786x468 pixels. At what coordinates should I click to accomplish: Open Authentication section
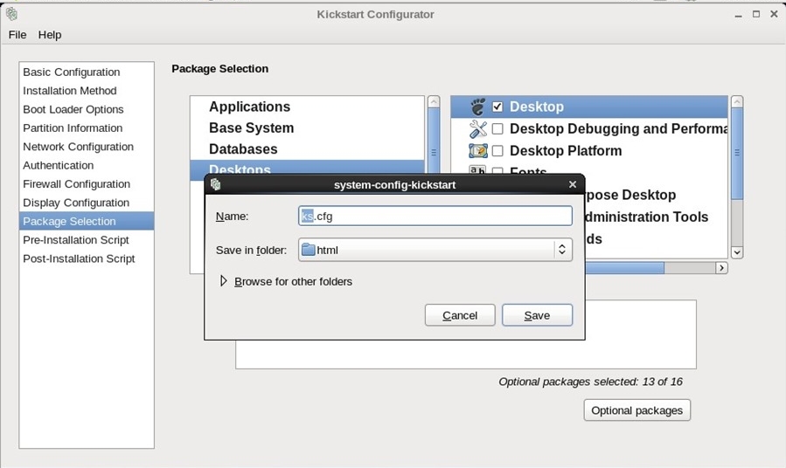87,165
